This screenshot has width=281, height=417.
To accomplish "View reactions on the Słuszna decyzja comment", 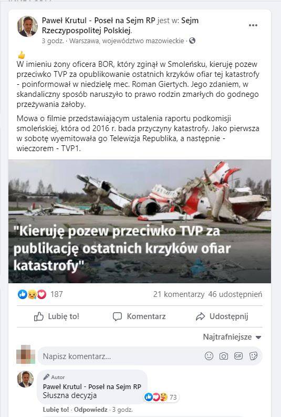I will (x=161, y=397).
